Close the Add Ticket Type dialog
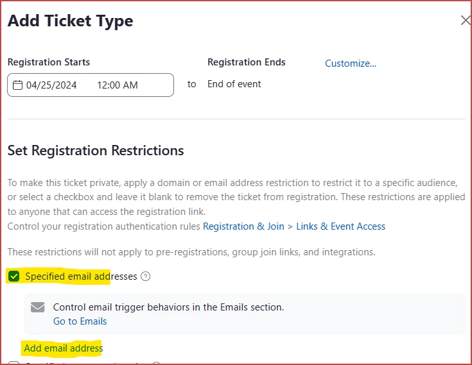 pos(466,21)
